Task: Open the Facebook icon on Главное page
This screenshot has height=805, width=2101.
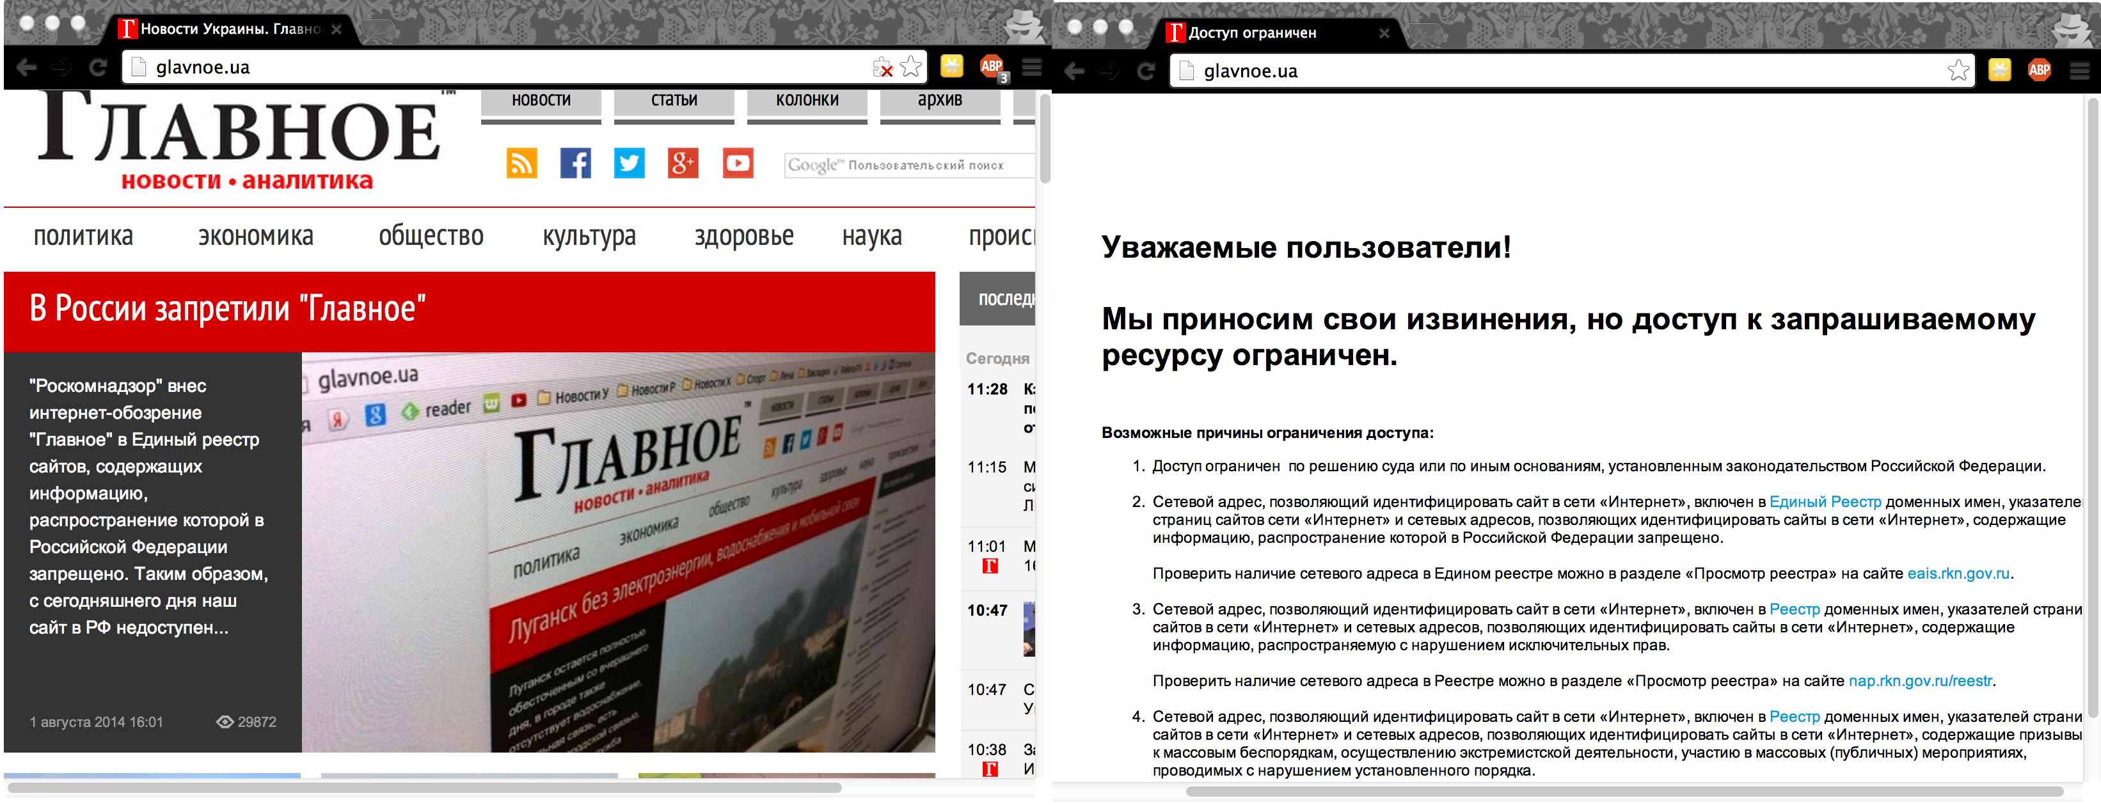Action: coord(575,163)
